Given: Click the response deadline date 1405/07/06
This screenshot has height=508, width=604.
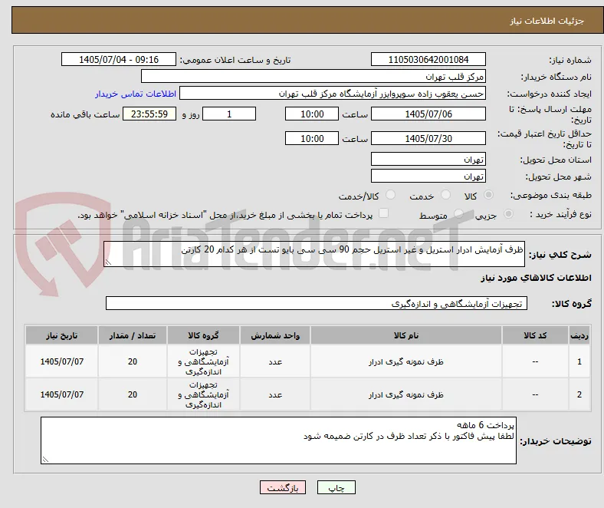Looking at the screenshot, I should [428, 114].
